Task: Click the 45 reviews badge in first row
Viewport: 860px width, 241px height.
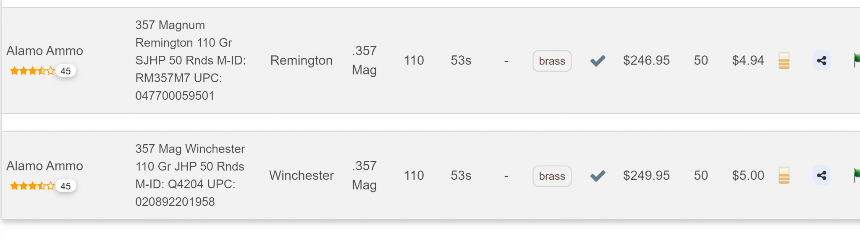Action: 66,71
